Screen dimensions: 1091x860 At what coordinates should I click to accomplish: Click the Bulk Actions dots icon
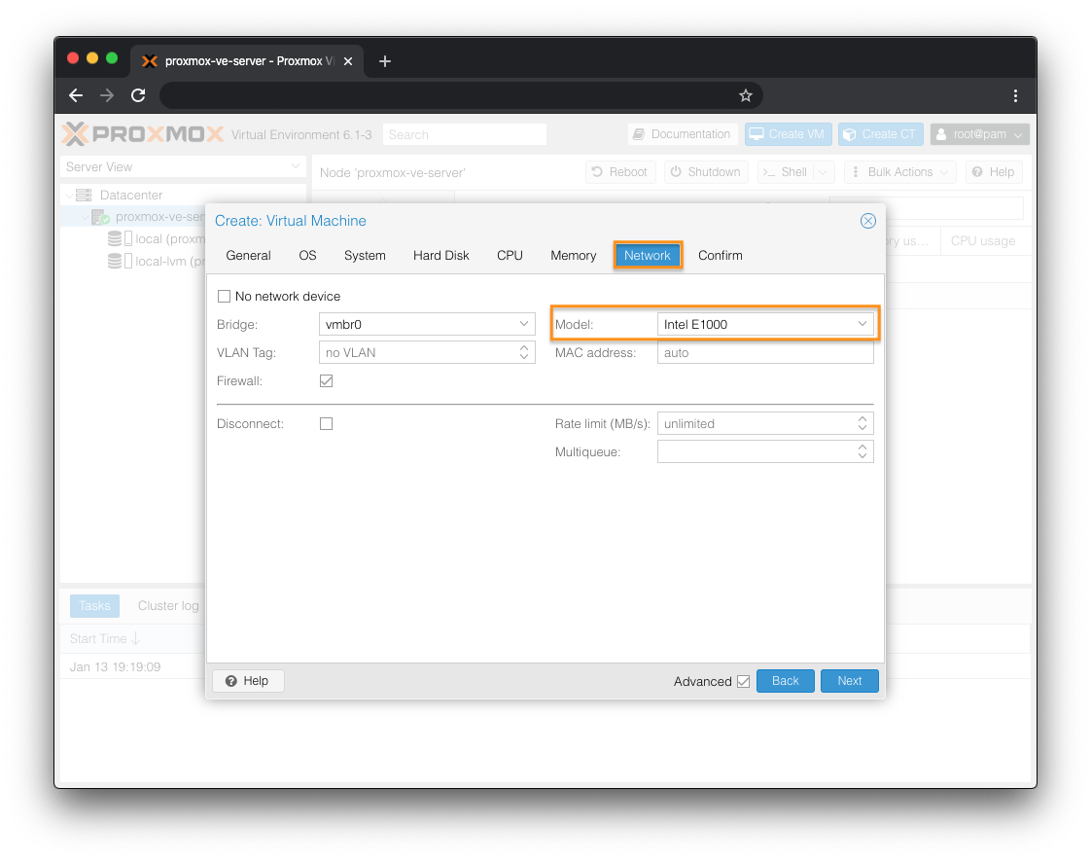[855, 171]
